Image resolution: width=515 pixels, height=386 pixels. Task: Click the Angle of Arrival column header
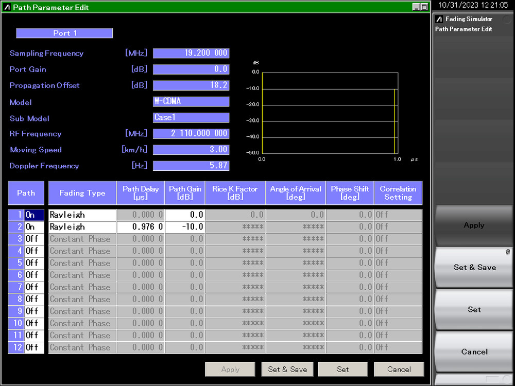click(296, 193)
